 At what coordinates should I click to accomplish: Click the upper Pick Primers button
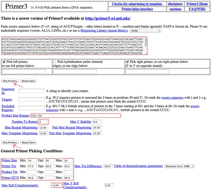(10, 81)
